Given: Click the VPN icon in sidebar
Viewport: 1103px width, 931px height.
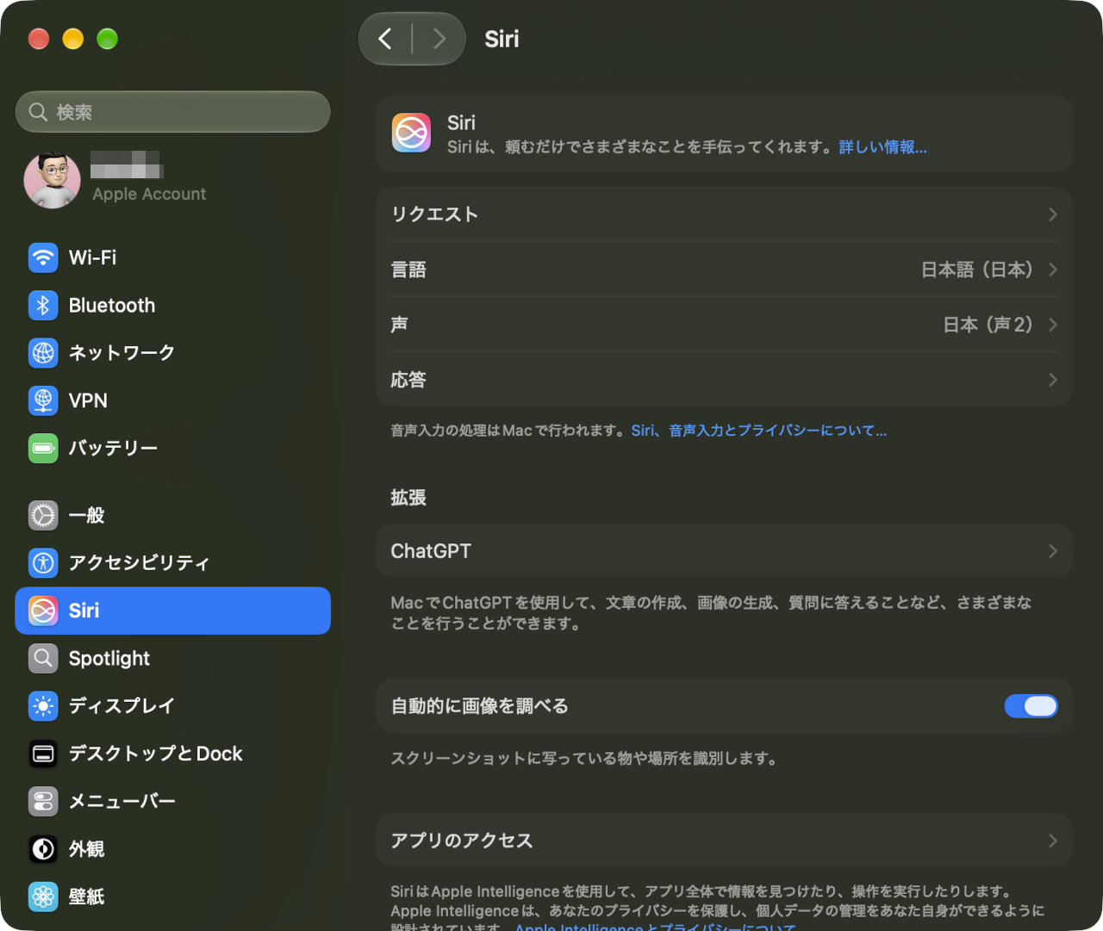Looking at the screenshot, I should [43, 400].
